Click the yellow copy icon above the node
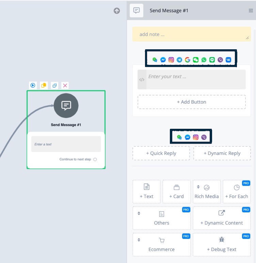The width and height of the screenshot is (256, 263). [x=44, y=85]
